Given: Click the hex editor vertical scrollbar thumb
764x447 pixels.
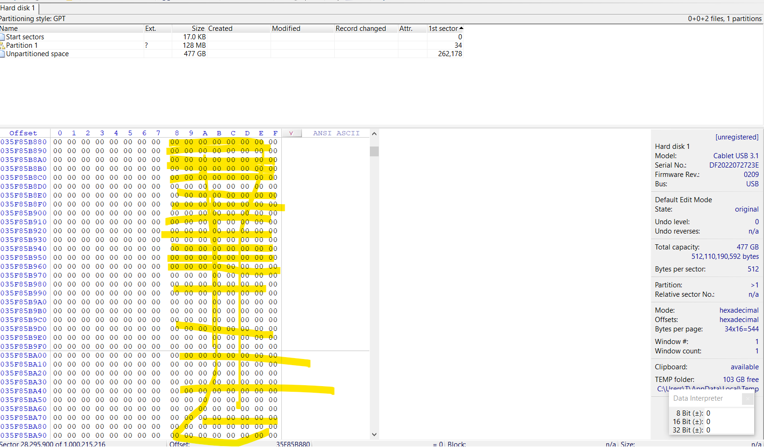Looking at the screenshot, I should 374,151.
